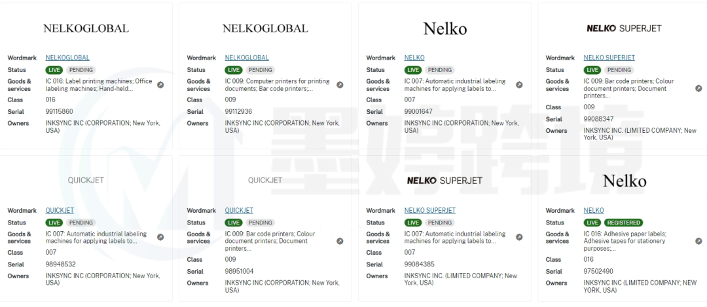Open NELKO SUPERJET link for serial 99088347

point(609,58)
